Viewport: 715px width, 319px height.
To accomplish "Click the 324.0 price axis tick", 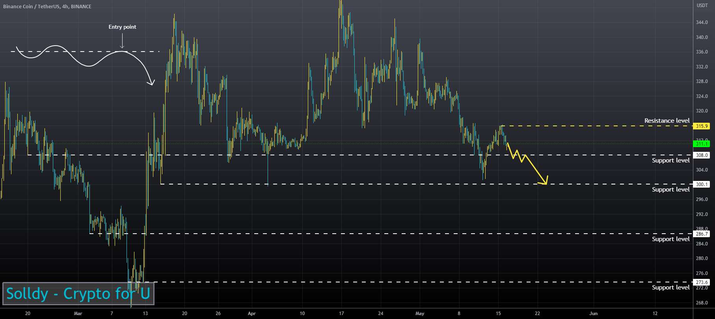I will click(702, 96).
